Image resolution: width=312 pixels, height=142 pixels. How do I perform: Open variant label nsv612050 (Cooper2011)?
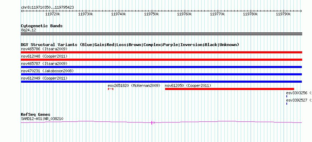[x=188, y=85]
